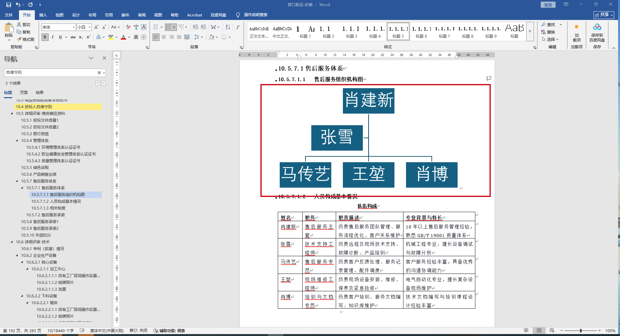The image size is (620, 336).
Task: Click the Format Painter (格式刷) icon
Action: click(x=19, y=39)
